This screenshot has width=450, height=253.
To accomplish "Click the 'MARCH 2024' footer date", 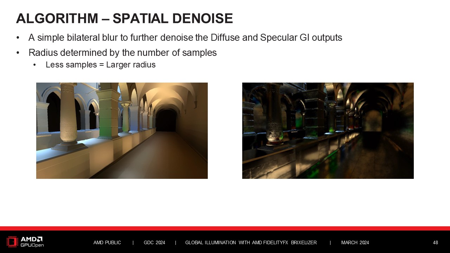I will pyautogui.click(x=355, y=243).
